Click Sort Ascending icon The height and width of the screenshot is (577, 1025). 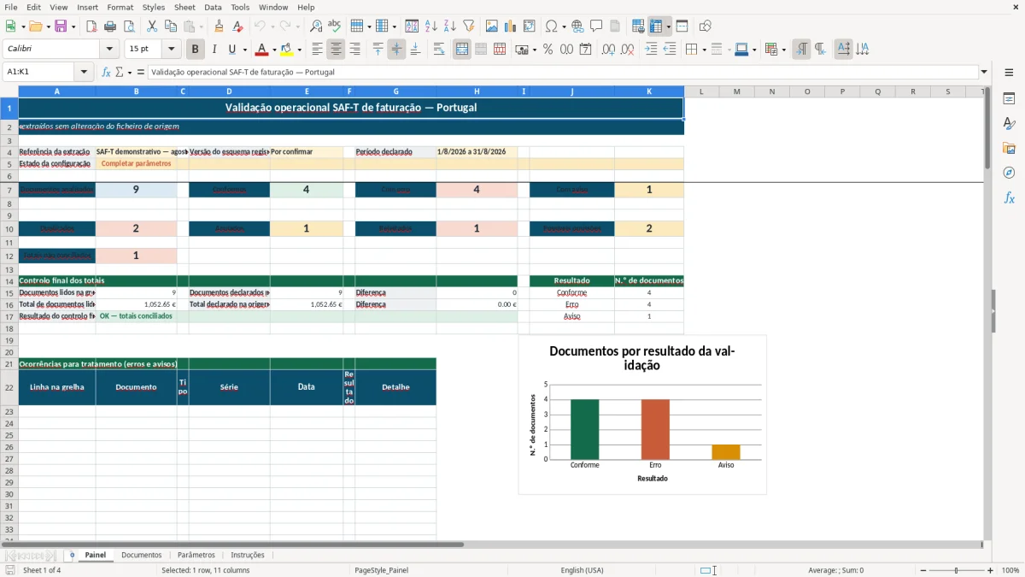click(x=431, y=26)
